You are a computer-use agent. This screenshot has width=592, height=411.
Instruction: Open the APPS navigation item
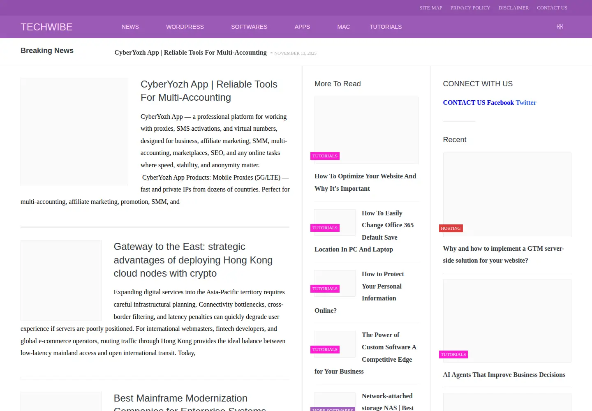click(302, 27)
